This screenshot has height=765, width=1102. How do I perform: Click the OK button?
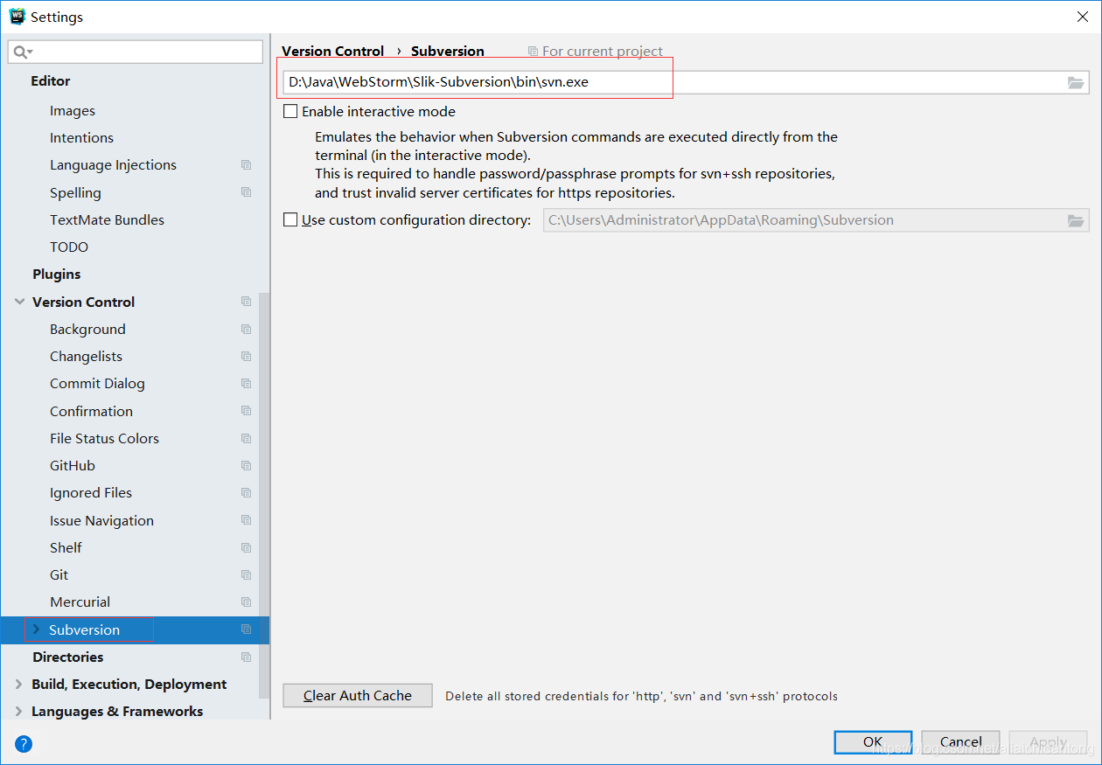click(x=873, y=742)
